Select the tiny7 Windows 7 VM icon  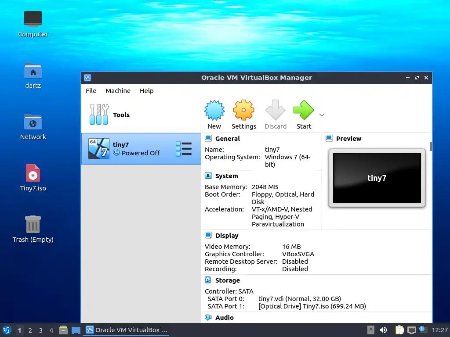pyautogui.click(x=99, y=149)
